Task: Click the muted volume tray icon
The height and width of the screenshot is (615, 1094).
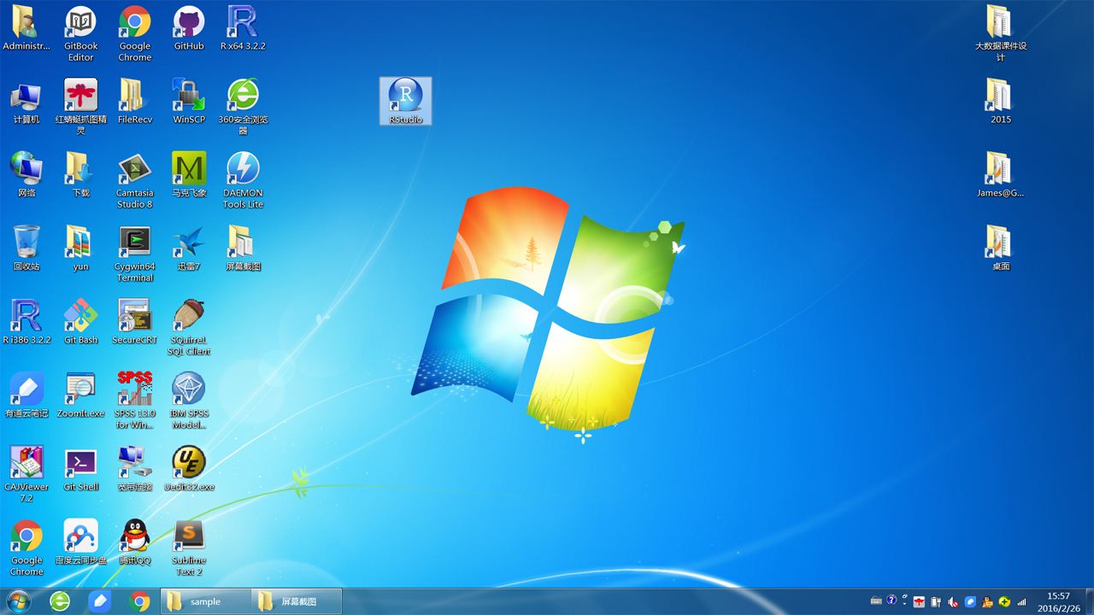Action: pyautogui.click(x=953, y=602)
